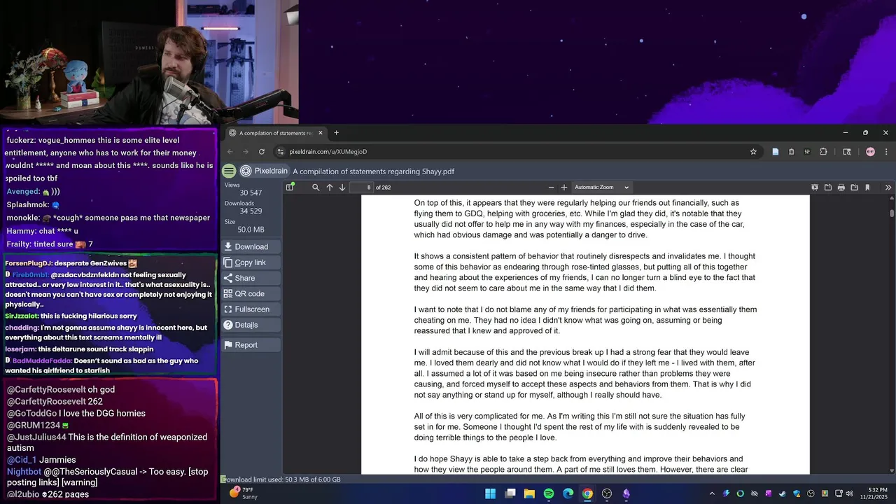Open file Details panel

point(251,325)
